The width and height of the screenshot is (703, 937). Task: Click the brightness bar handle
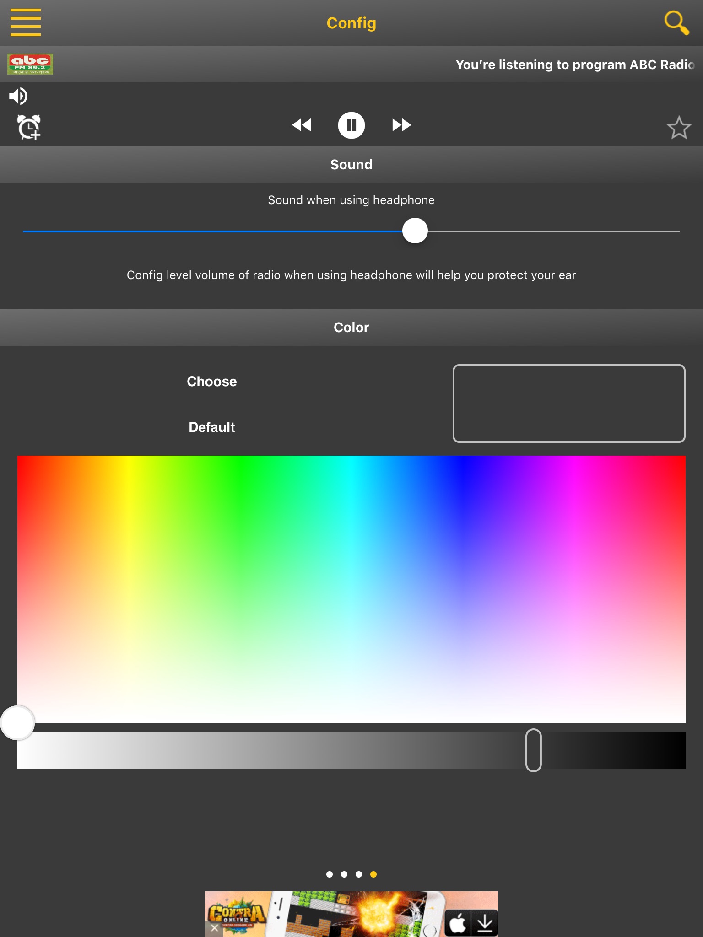click(x=533, y=750)
